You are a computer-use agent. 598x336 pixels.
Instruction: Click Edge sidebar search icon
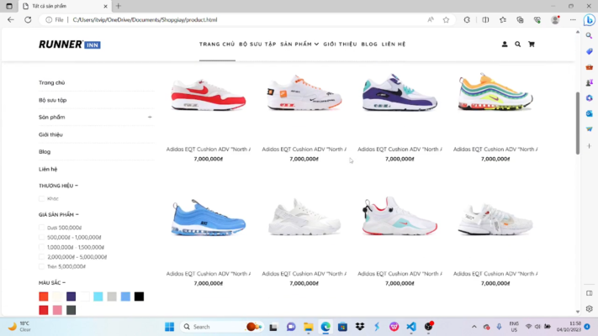(x=590, y=36)
